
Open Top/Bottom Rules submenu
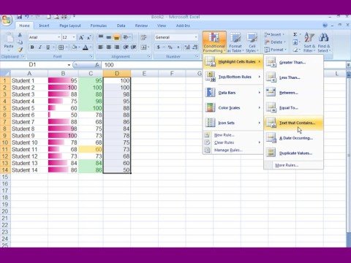pyautogui.click(x=233, y=77)
